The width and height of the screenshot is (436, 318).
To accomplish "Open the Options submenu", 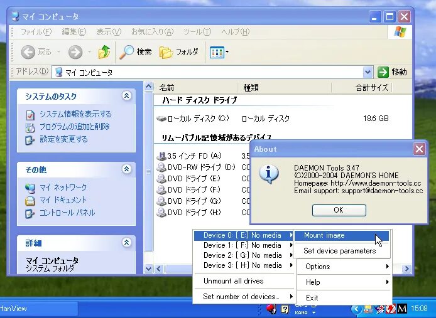I will [344, 267].
